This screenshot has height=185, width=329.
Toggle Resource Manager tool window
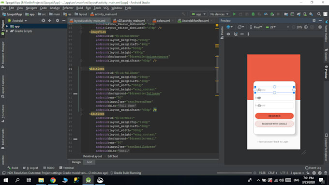tap(3, 55)
